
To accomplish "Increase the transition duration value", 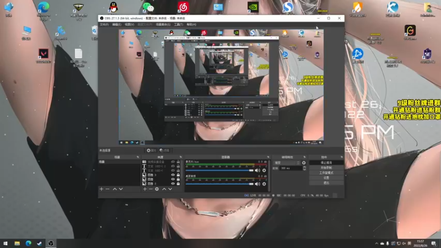I will (304, 167).
